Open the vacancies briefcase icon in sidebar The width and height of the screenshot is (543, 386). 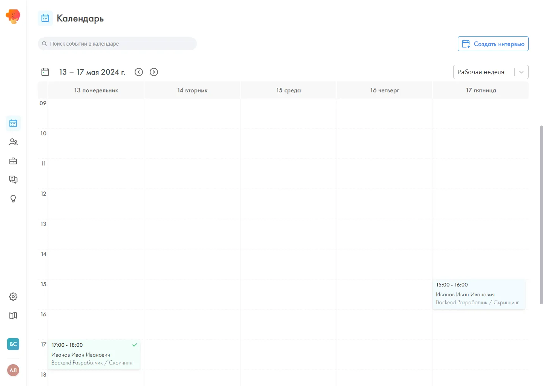tap(13, 161)
